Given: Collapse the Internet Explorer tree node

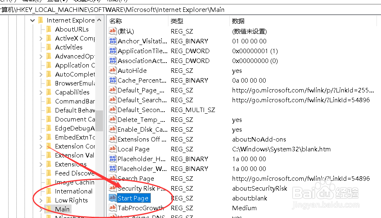Looking at the screenshot, I should tap(32, 20).
